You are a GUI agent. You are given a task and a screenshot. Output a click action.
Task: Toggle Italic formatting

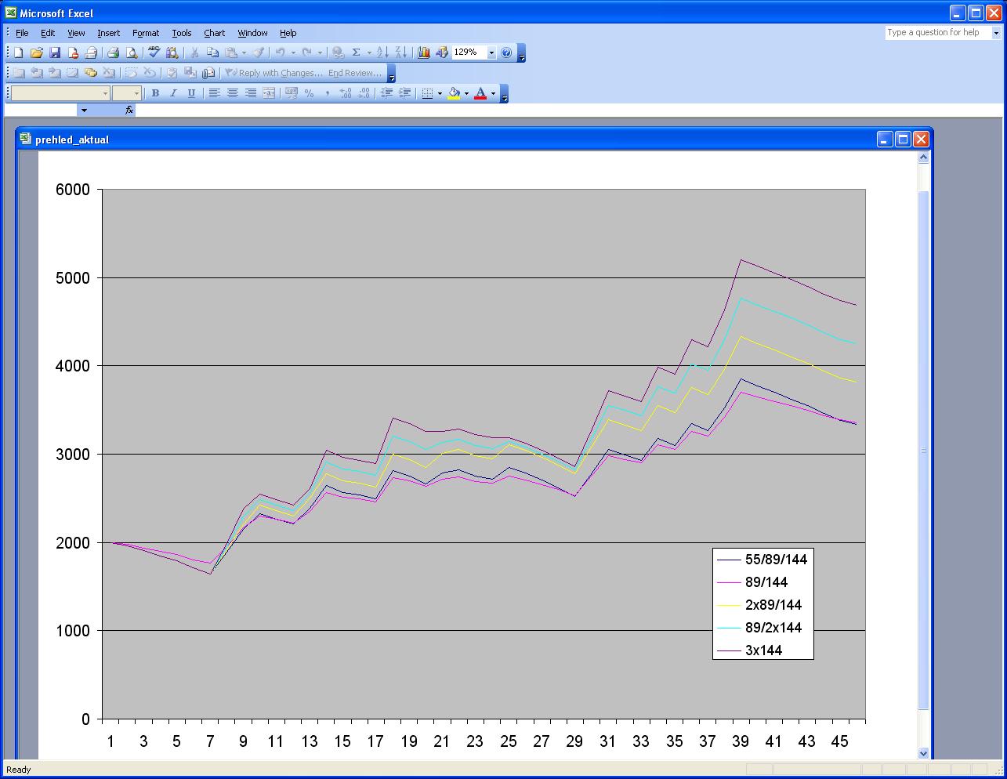[173, 93]
